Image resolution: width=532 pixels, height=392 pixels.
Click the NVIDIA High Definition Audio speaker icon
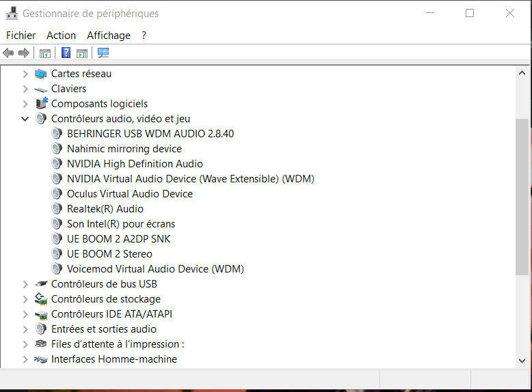57,164
